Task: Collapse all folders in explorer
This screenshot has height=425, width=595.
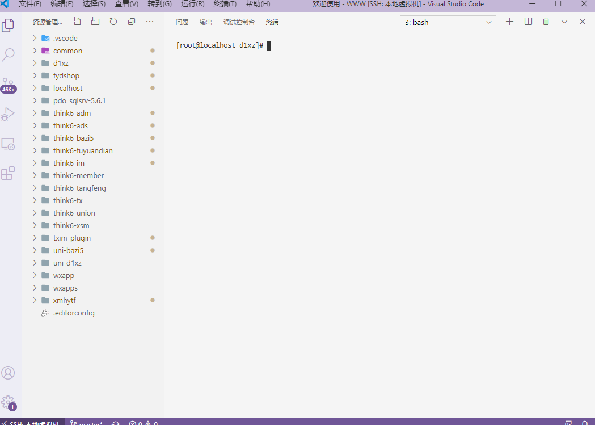Action: [132, 22]
